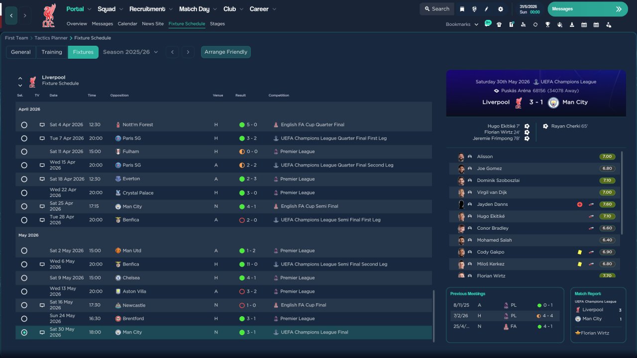Viewport: 637px width, 358px height.
Task: Open the Career dropdown menu
Action: coord(262,9)
